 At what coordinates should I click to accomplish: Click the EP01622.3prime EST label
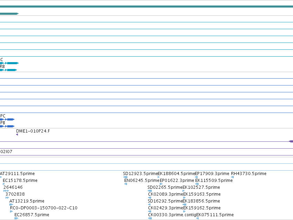coord(177,181)
